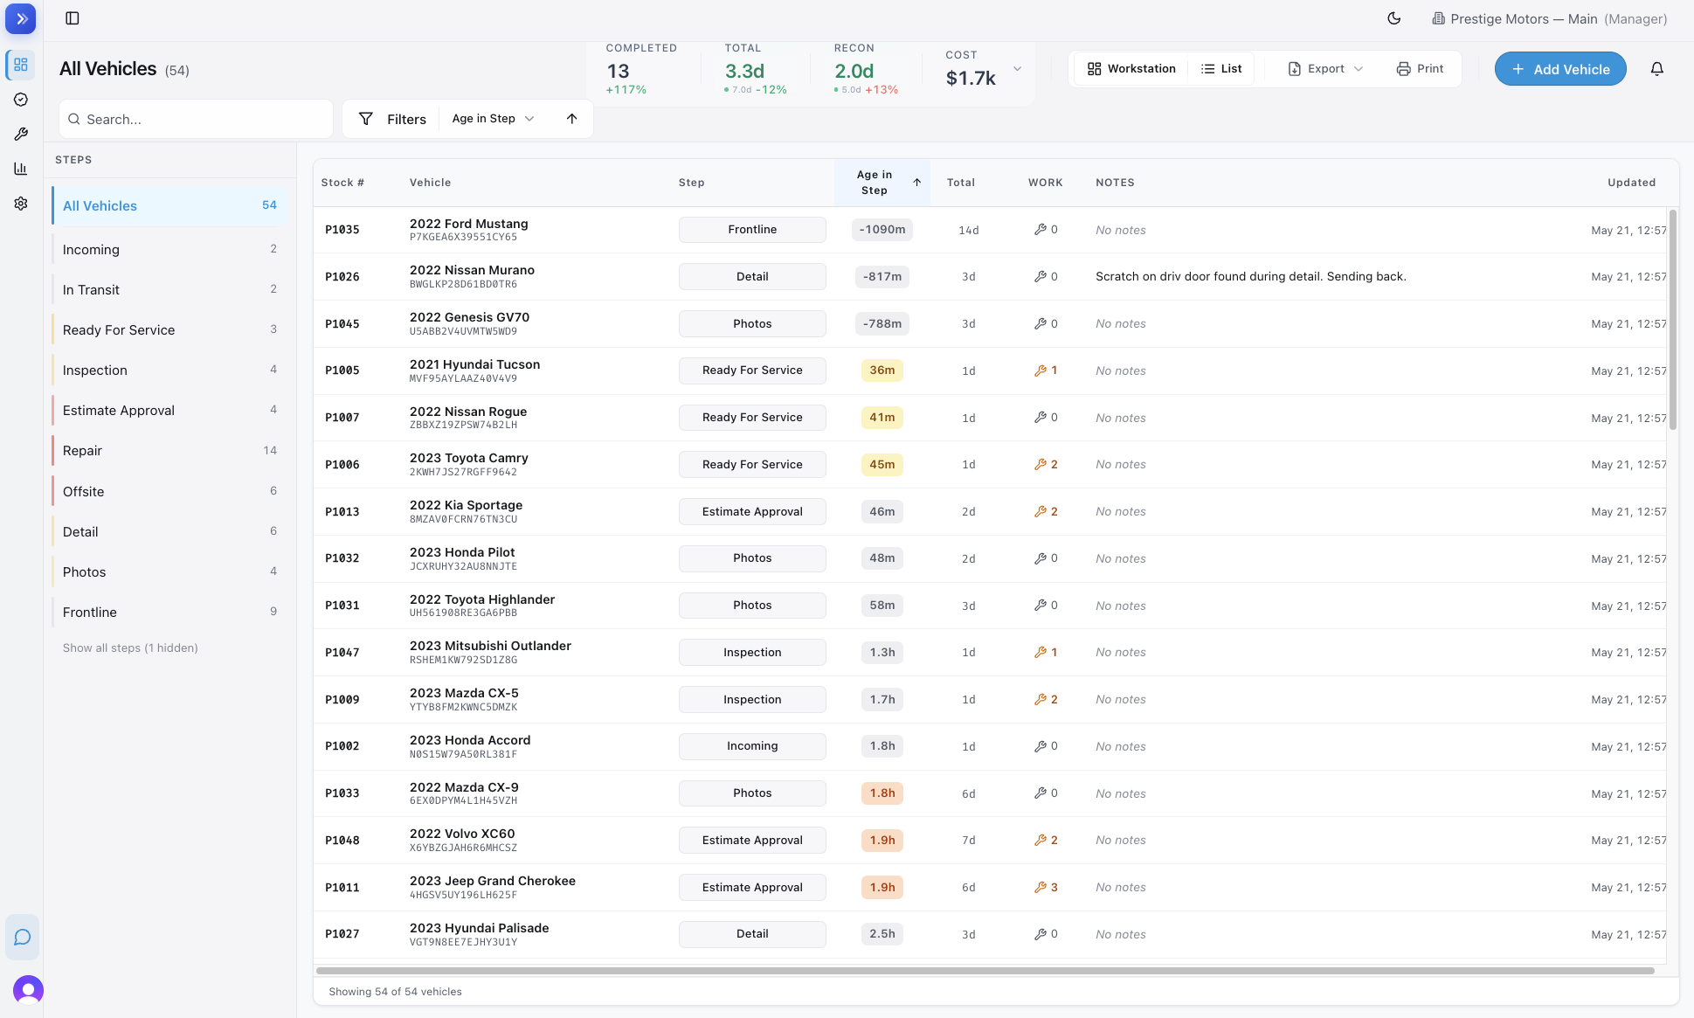Viewport: 1694px width, 1018px height.
Task: Open the checkmark circle icon in sidebar
Action: 21,100
